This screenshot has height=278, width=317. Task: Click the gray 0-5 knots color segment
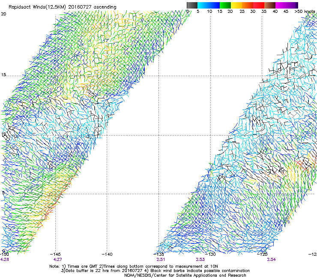(x=192, y=5)
